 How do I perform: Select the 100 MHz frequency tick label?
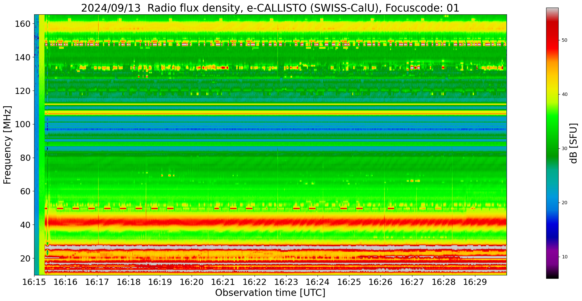23,124
